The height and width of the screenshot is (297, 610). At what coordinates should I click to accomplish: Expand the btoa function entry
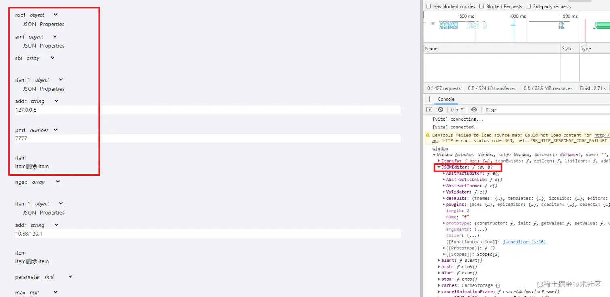pyautogui.click(x=439, y=279)
